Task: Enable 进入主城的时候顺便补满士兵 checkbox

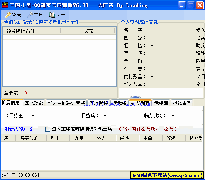Action: [x=47, y=129]
